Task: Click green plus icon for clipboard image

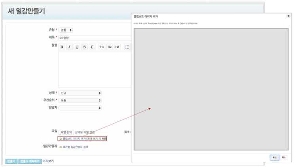Action: click(61, 139)
